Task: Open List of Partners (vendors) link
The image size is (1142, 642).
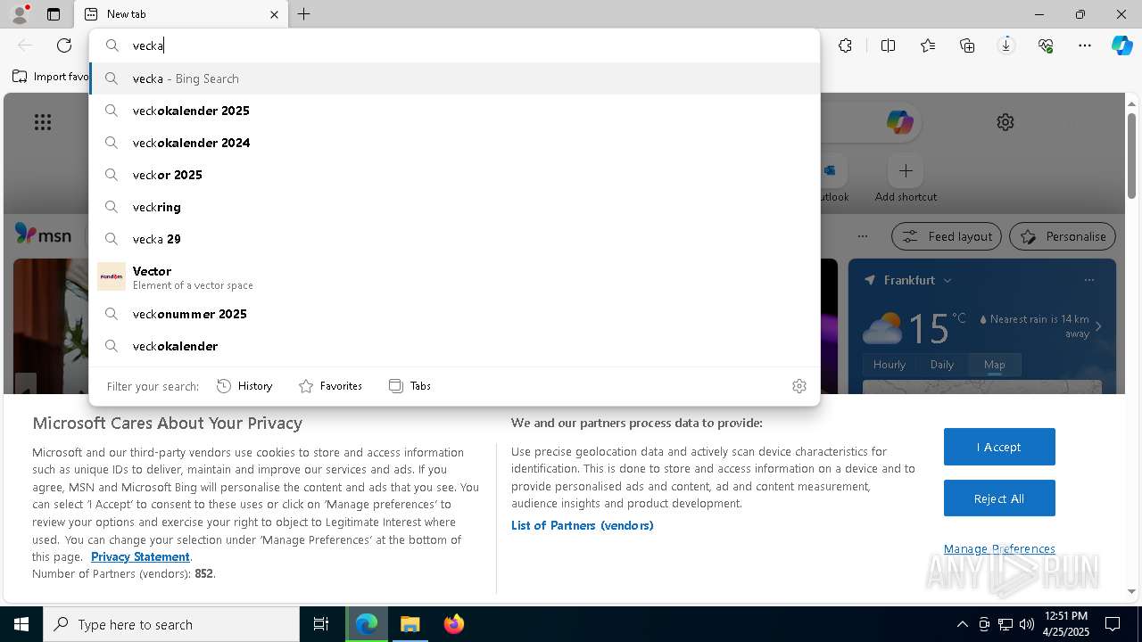Action: 582,525
